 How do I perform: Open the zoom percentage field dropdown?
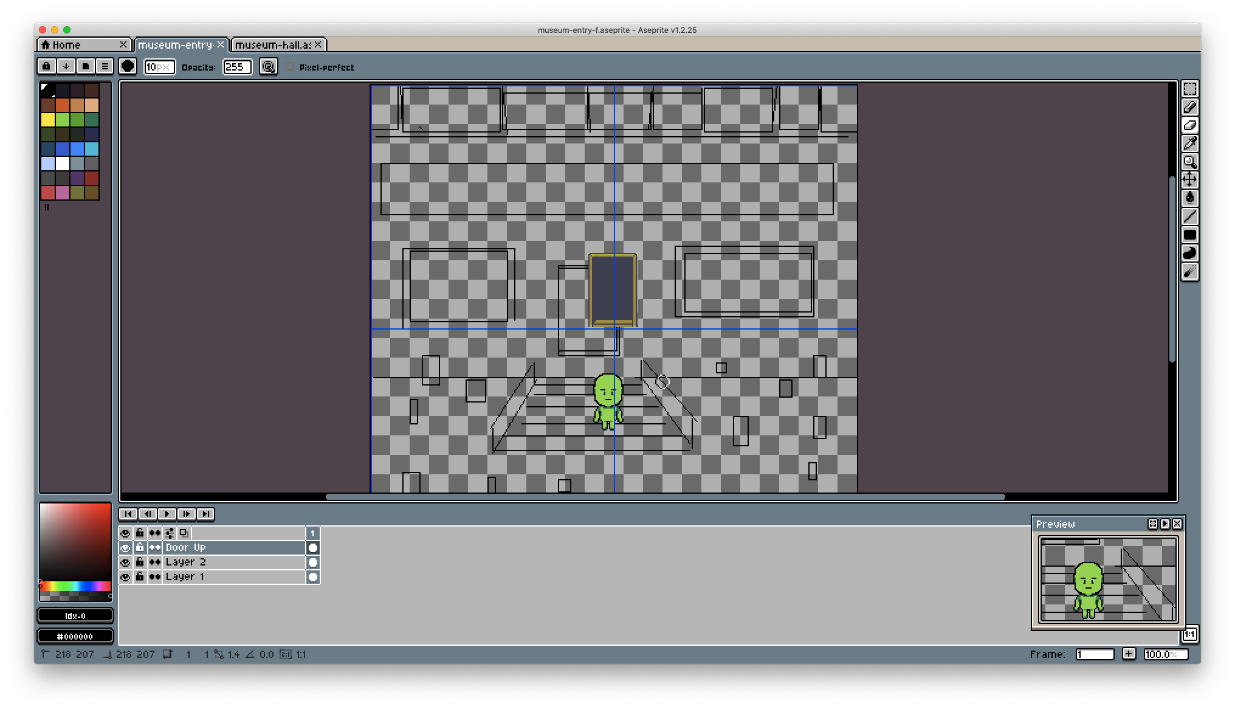(1165, 654)
